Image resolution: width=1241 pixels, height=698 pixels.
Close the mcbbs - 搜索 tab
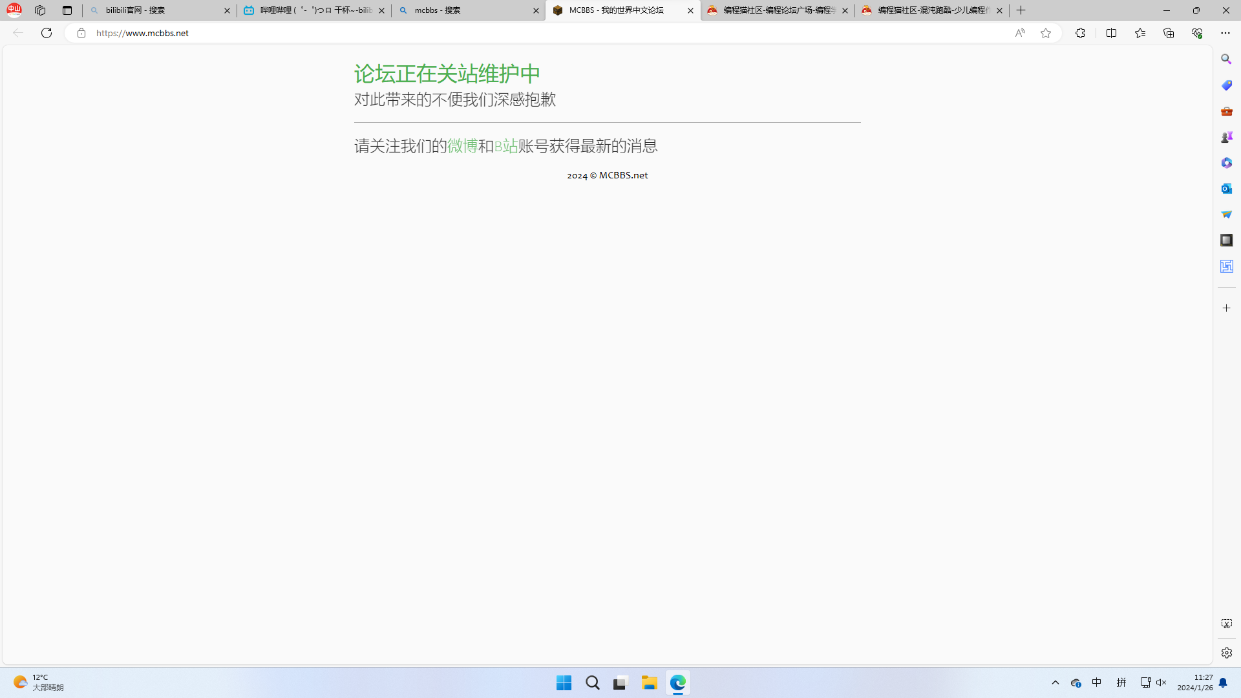[x=536, y=10]
